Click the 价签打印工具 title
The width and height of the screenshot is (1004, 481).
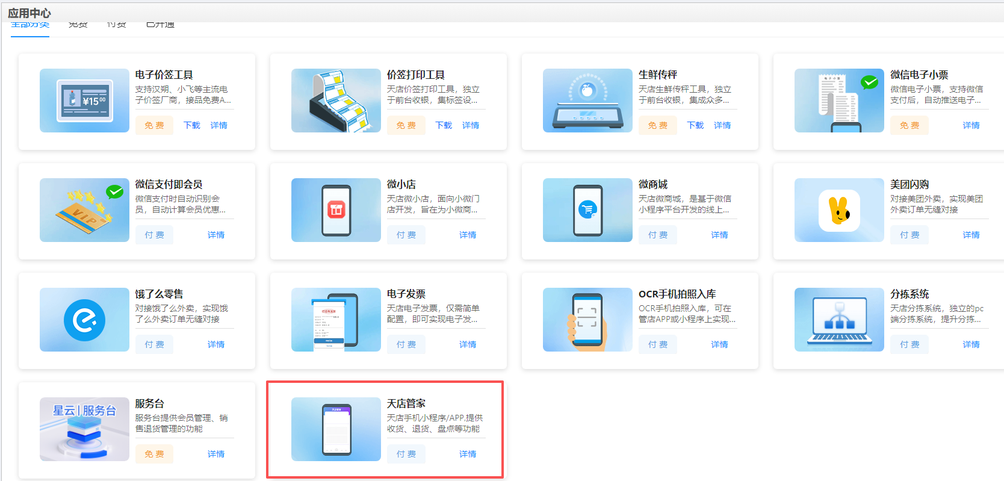(416, 75)
